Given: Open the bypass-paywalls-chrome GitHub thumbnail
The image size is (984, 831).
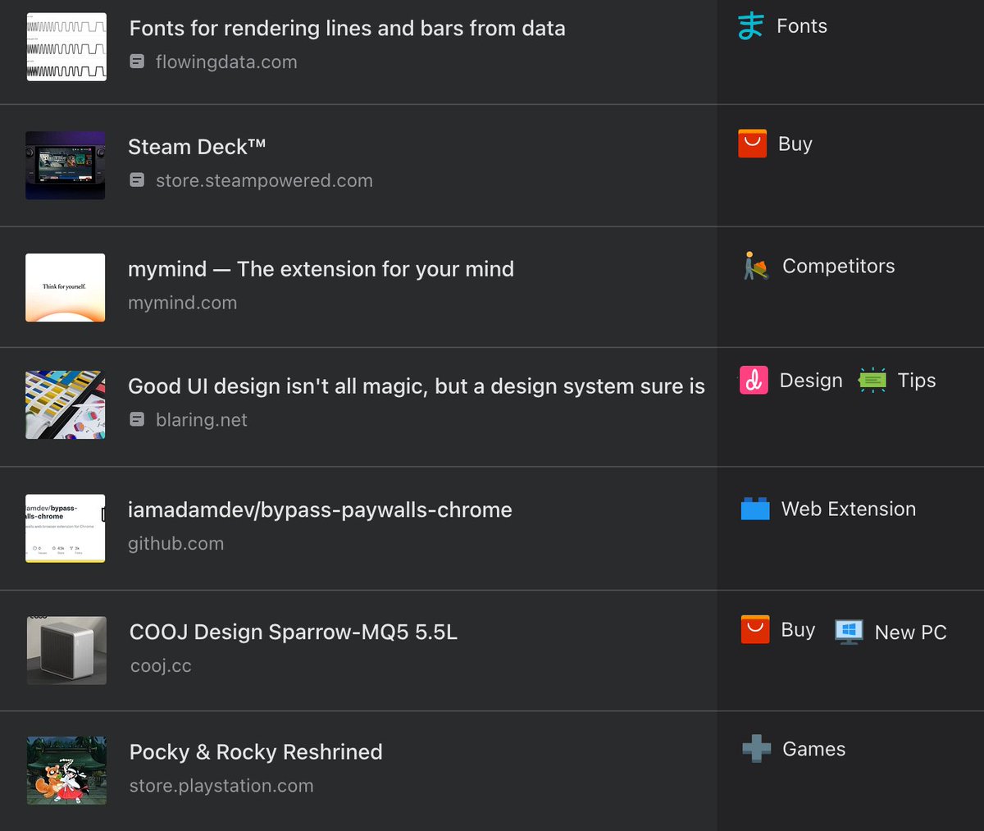Looking at the screenshot, I should (x=66, y=528).
